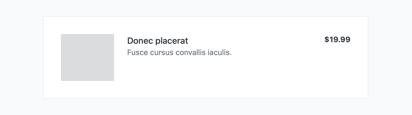The image size is (412, 115).
Task: Click the white card area below the price
Action: [x=337, y=73]
